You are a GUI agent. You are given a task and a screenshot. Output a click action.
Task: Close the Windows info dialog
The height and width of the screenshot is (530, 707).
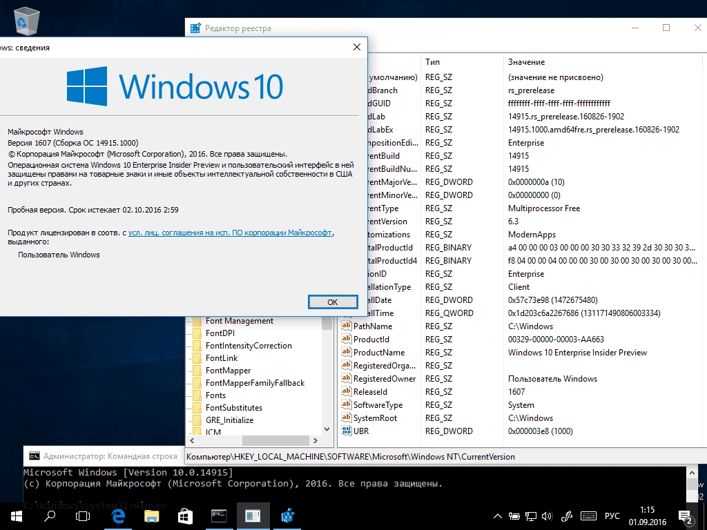pos(357,48)
